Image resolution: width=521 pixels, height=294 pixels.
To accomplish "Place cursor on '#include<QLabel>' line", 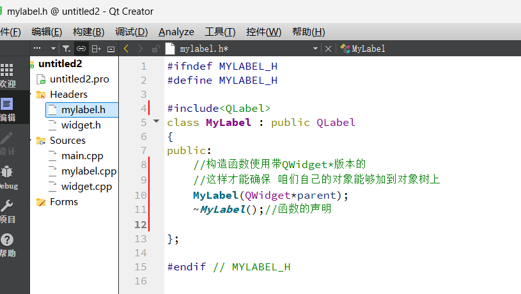I will click(x=219, y=108).
